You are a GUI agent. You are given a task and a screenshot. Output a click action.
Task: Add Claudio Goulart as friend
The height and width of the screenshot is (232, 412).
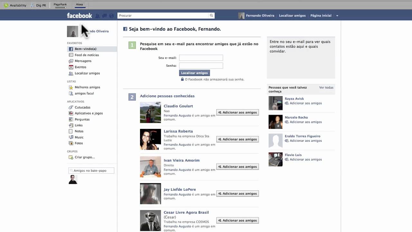coord(238,112)
